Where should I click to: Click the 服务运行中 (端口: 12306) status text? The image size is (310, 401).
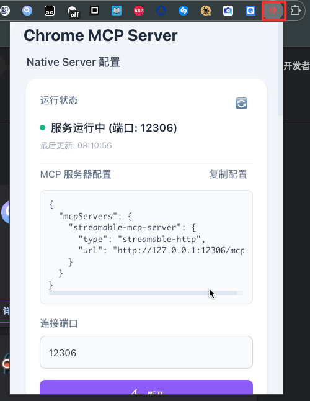(x=113, y=128)
